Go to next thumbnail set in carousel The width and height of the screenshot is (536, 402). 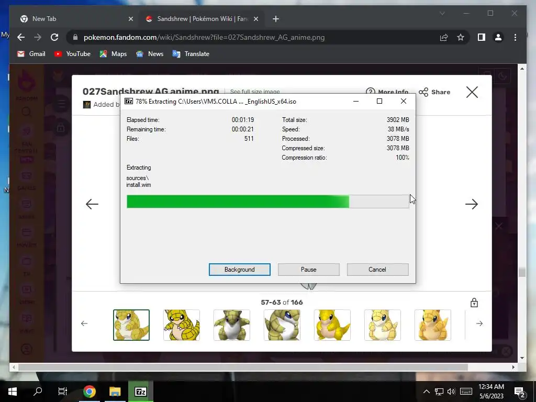point(479,323)
